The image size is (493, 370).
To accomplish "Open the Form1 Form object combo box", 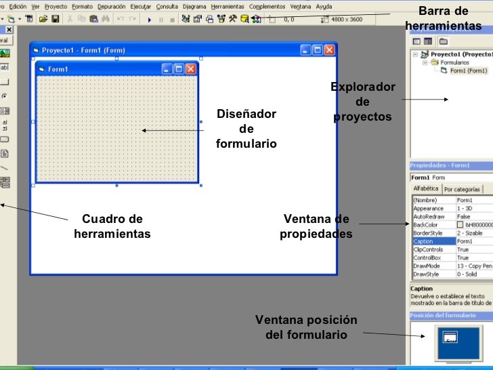I will (x=452, y=178).
